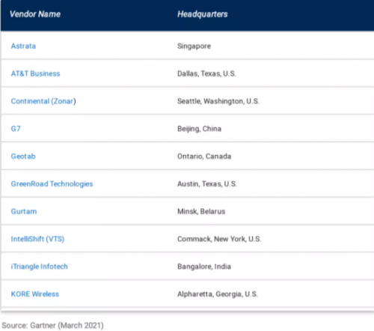Select the Minsk, Belarus cell
The image size is (374, 331).
click(201, 211)
